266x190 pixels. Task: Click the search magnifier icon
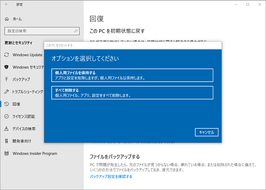pyautogui.click(x=76, y=31)
